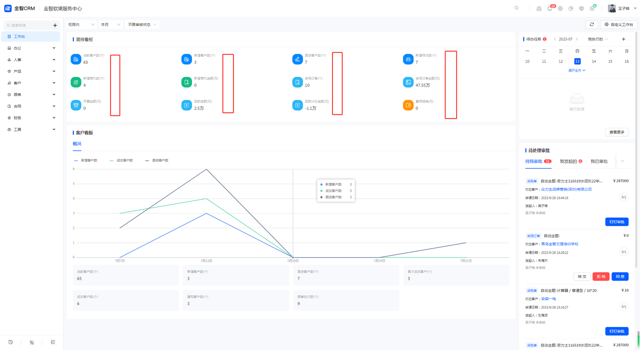Screen dimensions: 640x350
Task: Click the 金智CRM logo
Action: pyautogui.click(x=19, y=8)
